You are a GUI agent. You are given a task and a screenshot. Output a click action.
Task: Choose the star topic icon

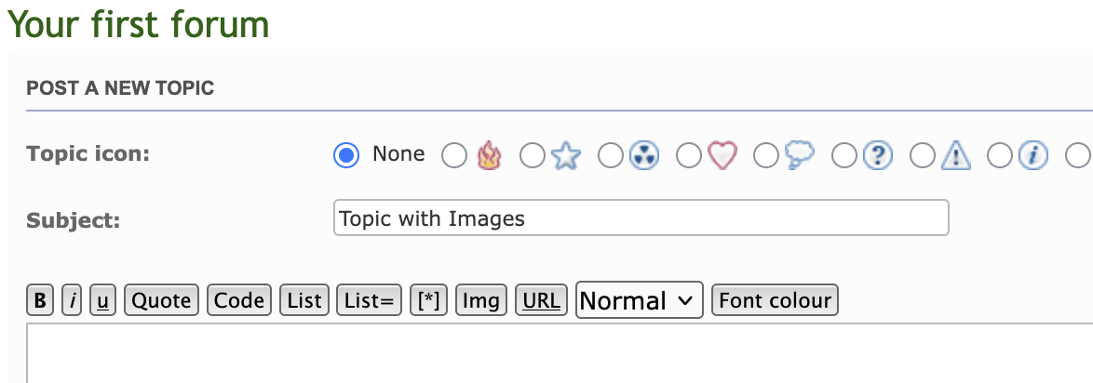566,155
